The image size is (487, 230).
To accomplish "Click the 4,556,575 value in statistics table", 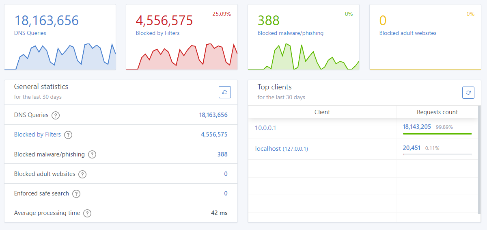I will pos(214,135).
